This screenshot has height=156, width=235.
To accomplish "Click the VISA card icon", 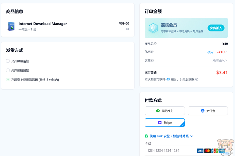I will pos(200,151).
